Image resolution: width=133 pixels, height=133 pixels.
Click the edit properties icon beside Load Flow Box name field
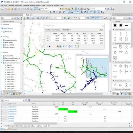click(x=100, y=30)
